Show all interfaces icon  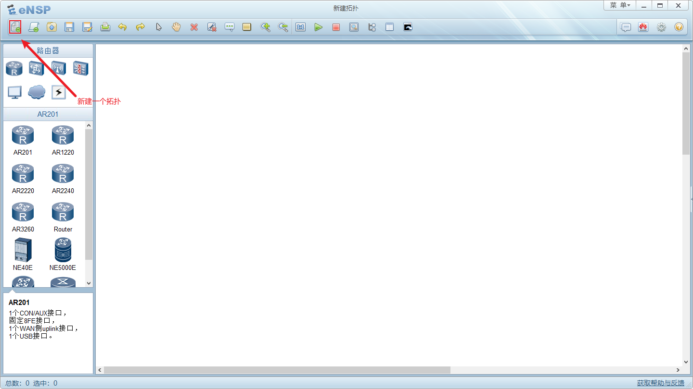coord(372,27)
